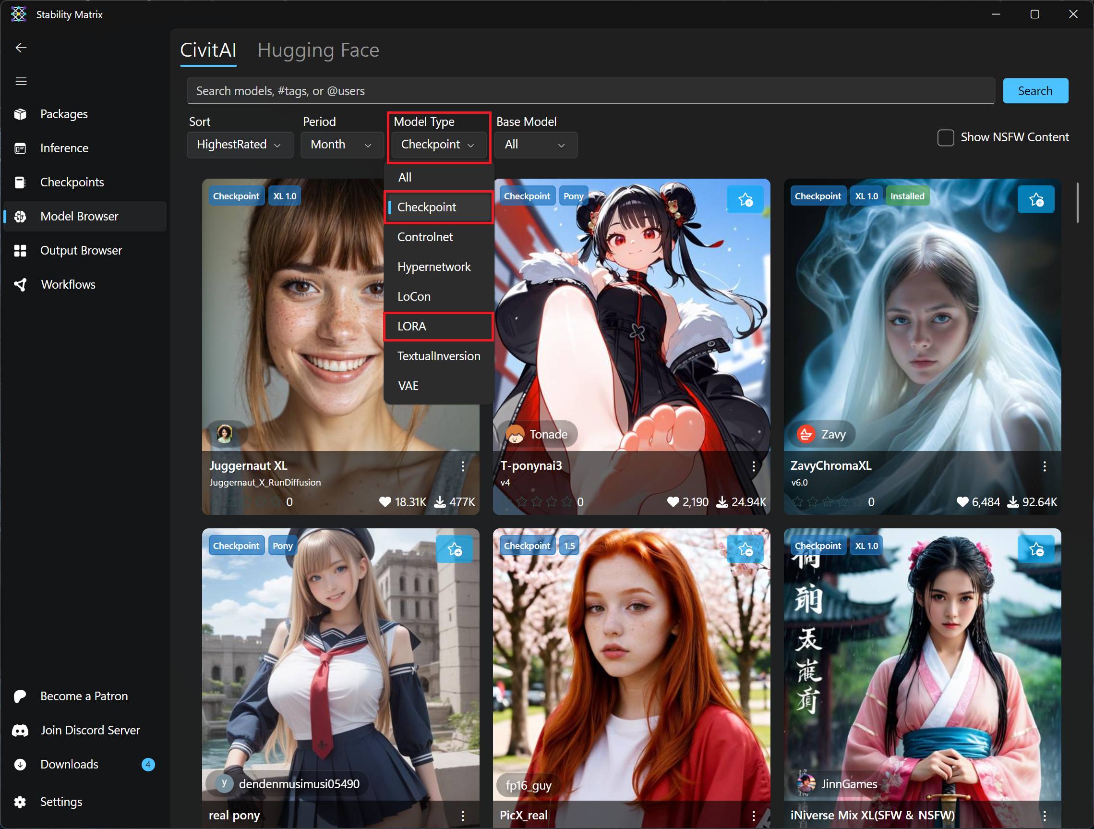Switch to the Hugging Face tab

[318, 50]
